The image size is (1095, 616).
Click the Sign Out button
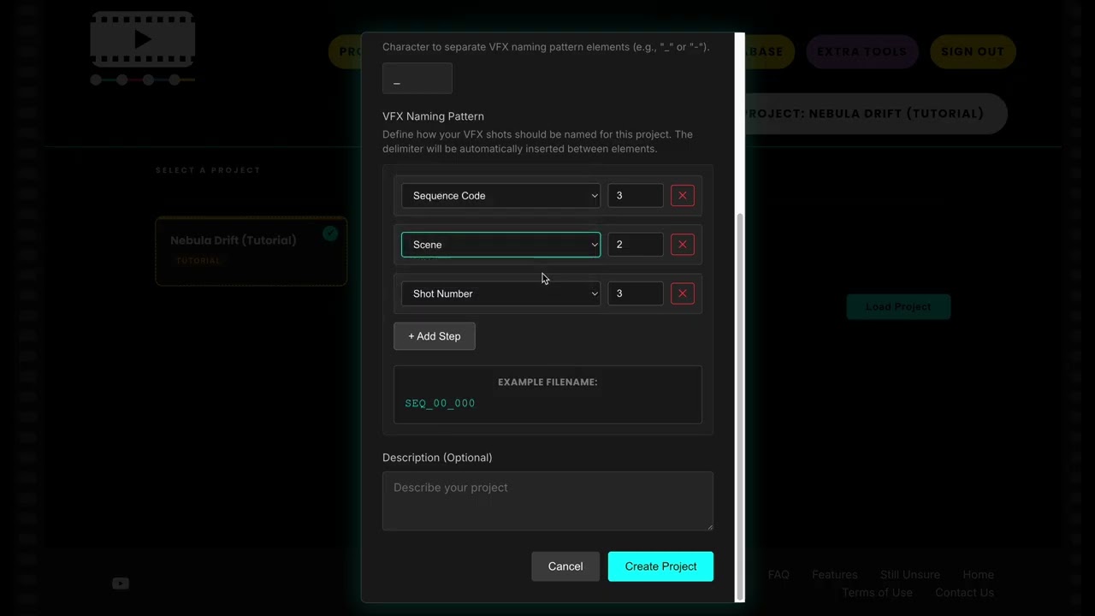pos(973,51)
